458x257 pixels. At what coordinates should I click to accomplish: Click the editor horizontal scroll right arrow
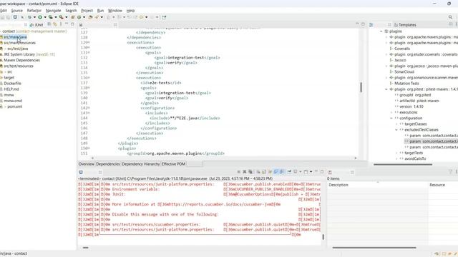pos(356,158)
